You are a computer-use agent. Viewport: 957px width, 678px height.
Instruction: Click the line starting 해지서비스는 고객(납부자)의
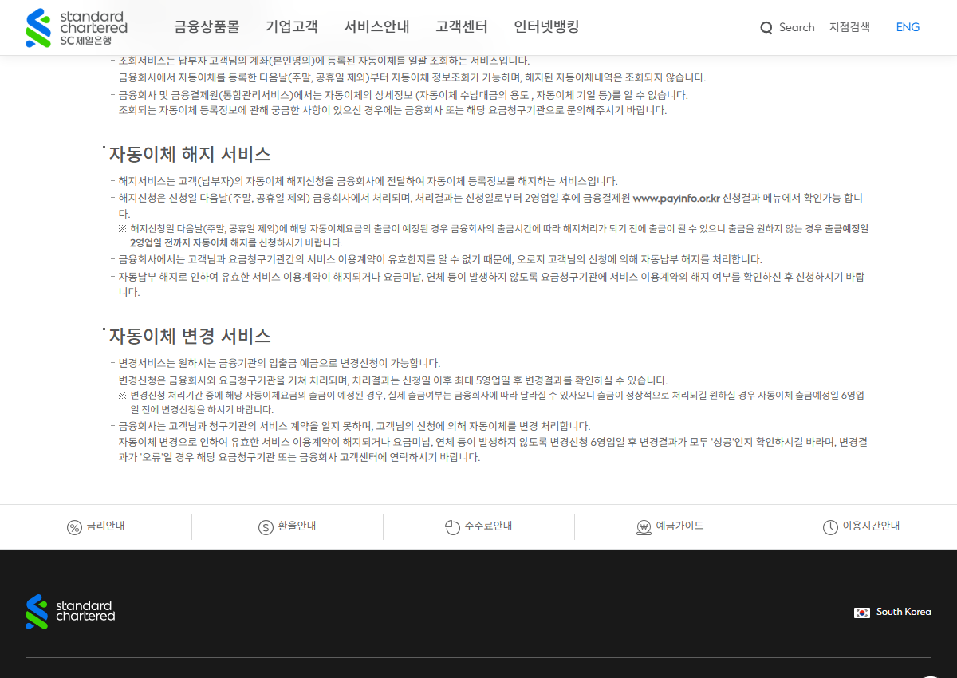368,181
